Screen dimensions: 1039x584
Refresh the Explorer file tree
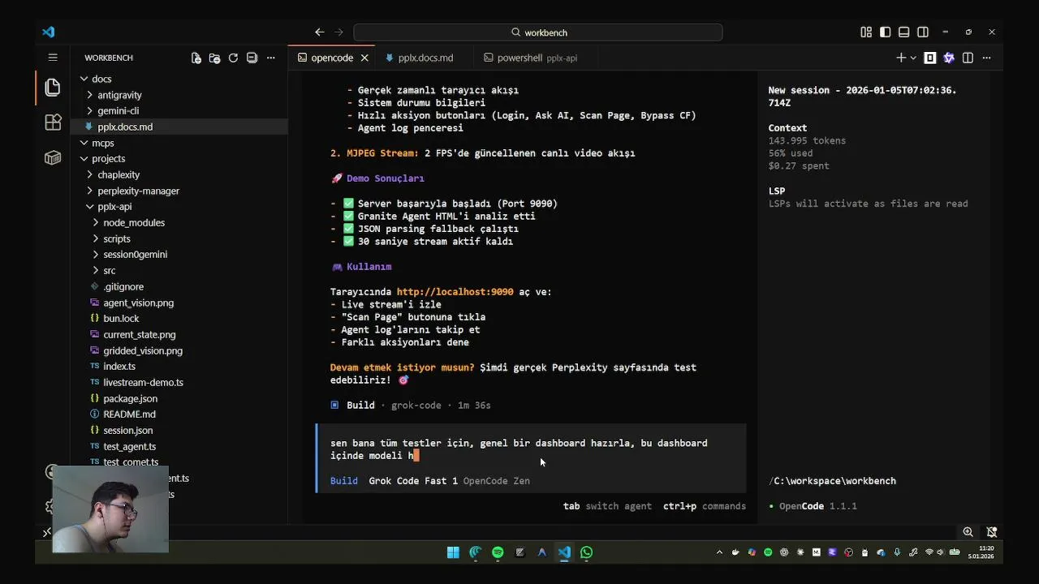point(233,58)
